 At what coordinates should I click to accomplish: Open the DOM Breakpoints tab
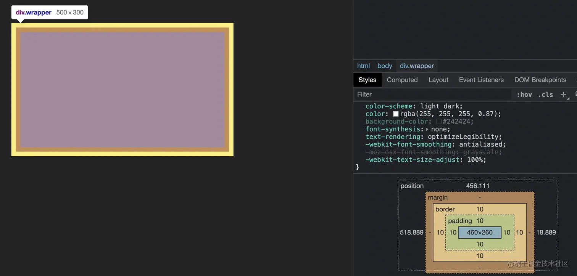coord(540,80)
